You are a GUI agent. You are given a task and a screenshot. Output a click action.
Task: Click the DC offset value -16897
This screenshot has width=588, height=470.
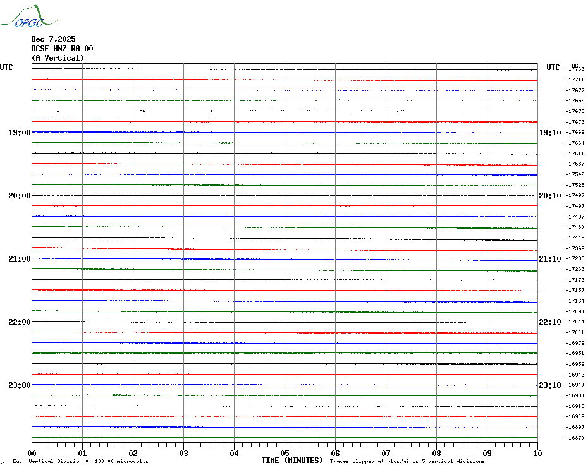[575, 427]
